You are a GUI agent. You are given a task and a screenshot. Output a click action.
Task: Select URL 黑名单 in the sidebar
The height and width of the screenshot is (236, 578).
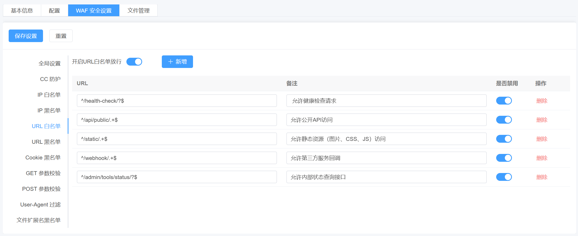click(x=46, y=142)
